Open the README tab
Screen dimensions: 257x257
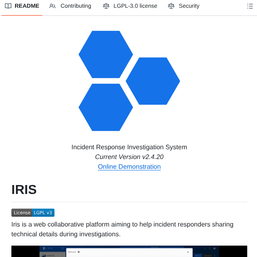(x=22, y=6)
